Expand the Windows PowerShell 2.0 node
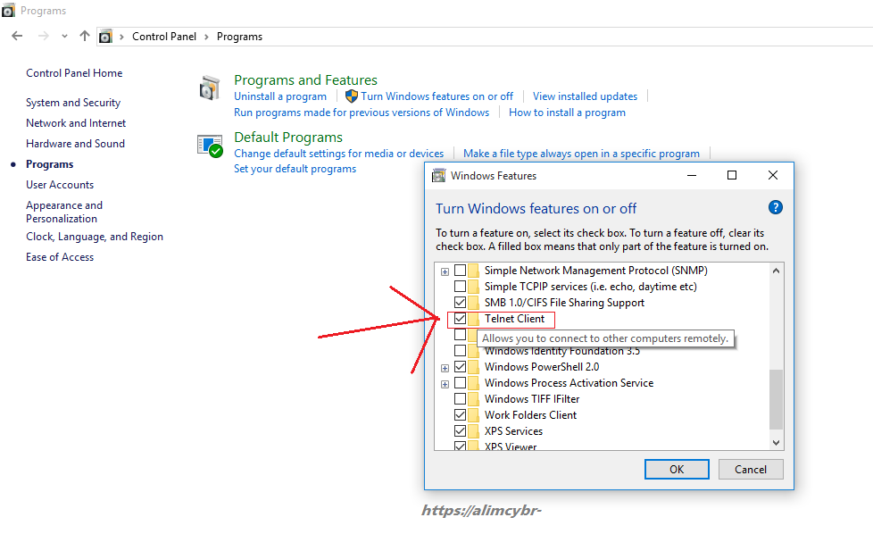The width and height of the screenshot is (873, 534). point(445,368)
